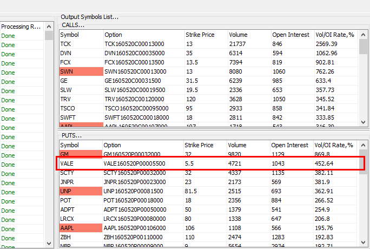Click the 4721 volume value for VALE
The width and height of the screenshot is (370, 249).
pos(235,163)
